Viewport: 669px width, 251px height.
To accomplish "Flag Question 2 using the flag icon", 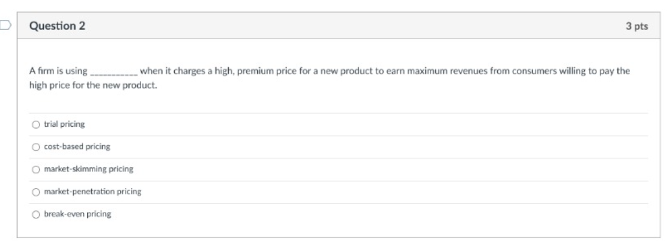I will pyautogui.click(x=4, y=26).
